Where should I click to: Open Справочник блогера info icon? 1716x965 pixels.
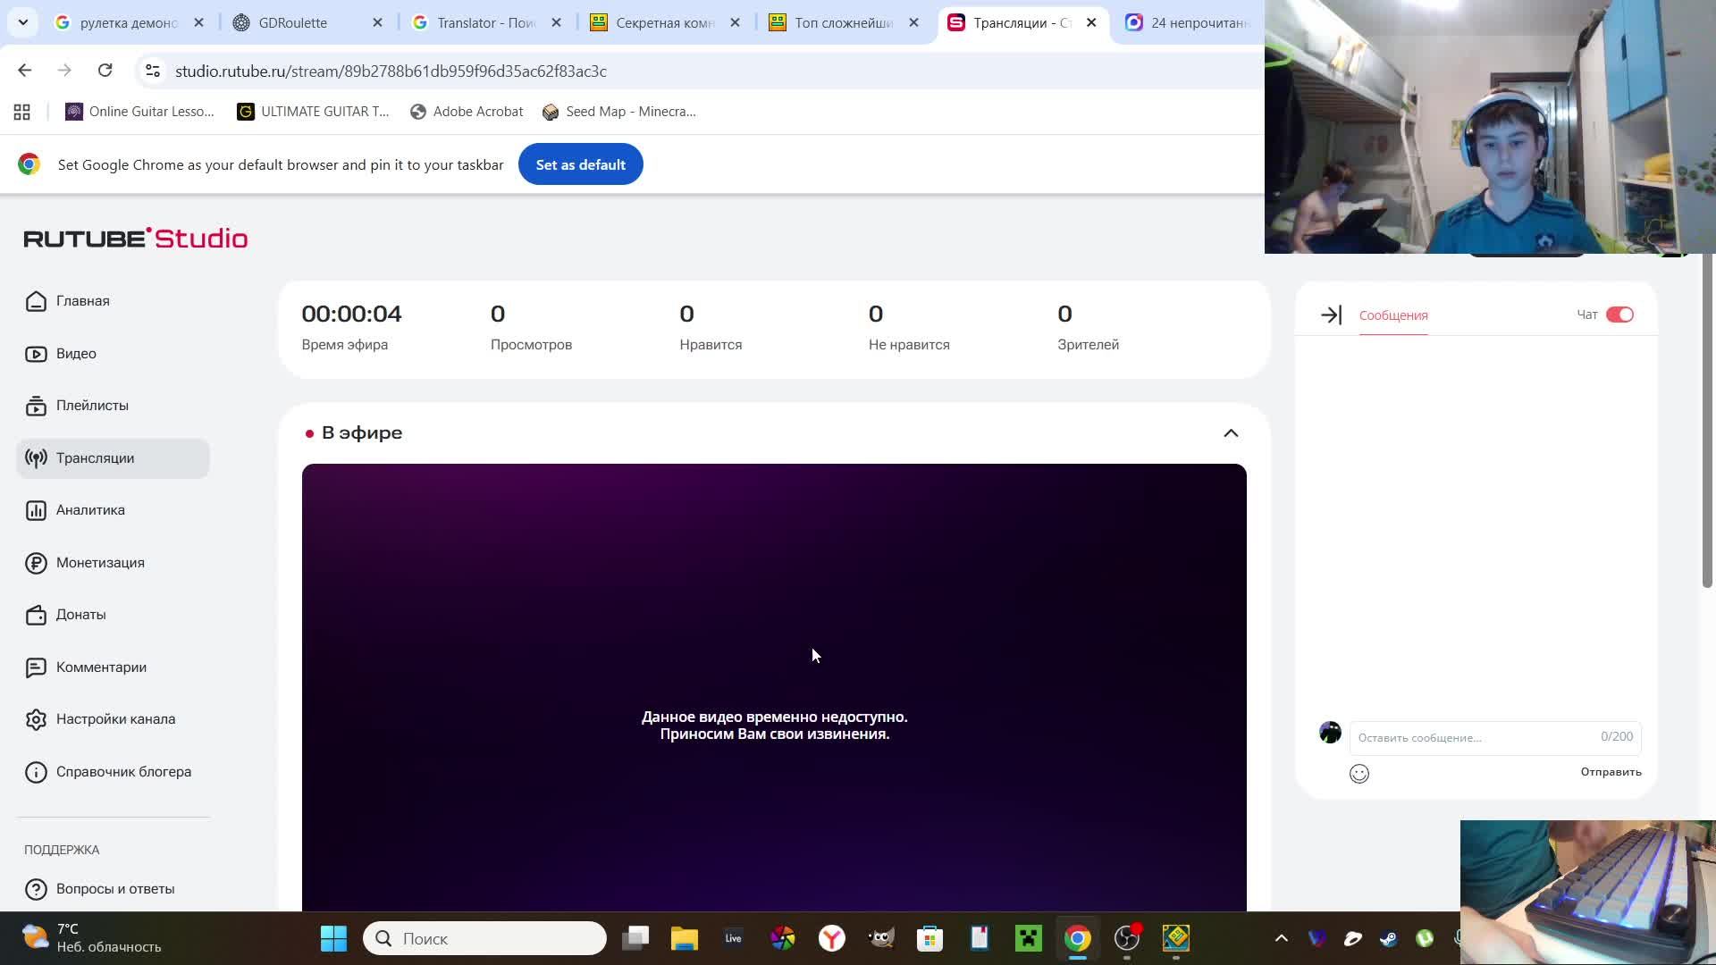pyautogui.click(x=36, y=772)
